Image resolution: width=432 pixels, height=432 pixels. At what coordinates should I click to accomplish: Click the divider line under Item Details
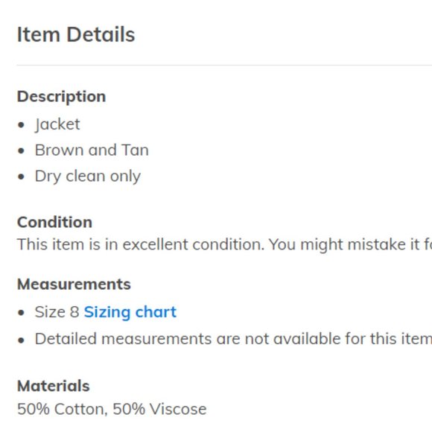[224, 66]
